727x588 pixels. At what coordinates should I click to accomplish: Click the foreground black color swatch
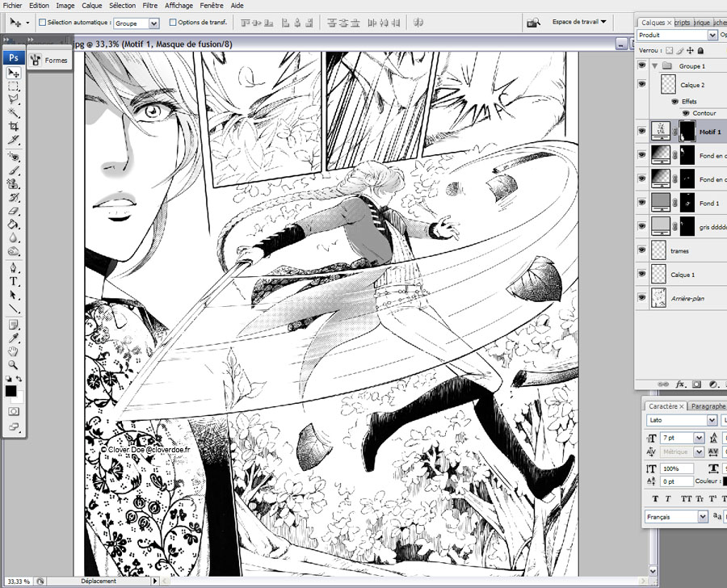pos(11,392)
